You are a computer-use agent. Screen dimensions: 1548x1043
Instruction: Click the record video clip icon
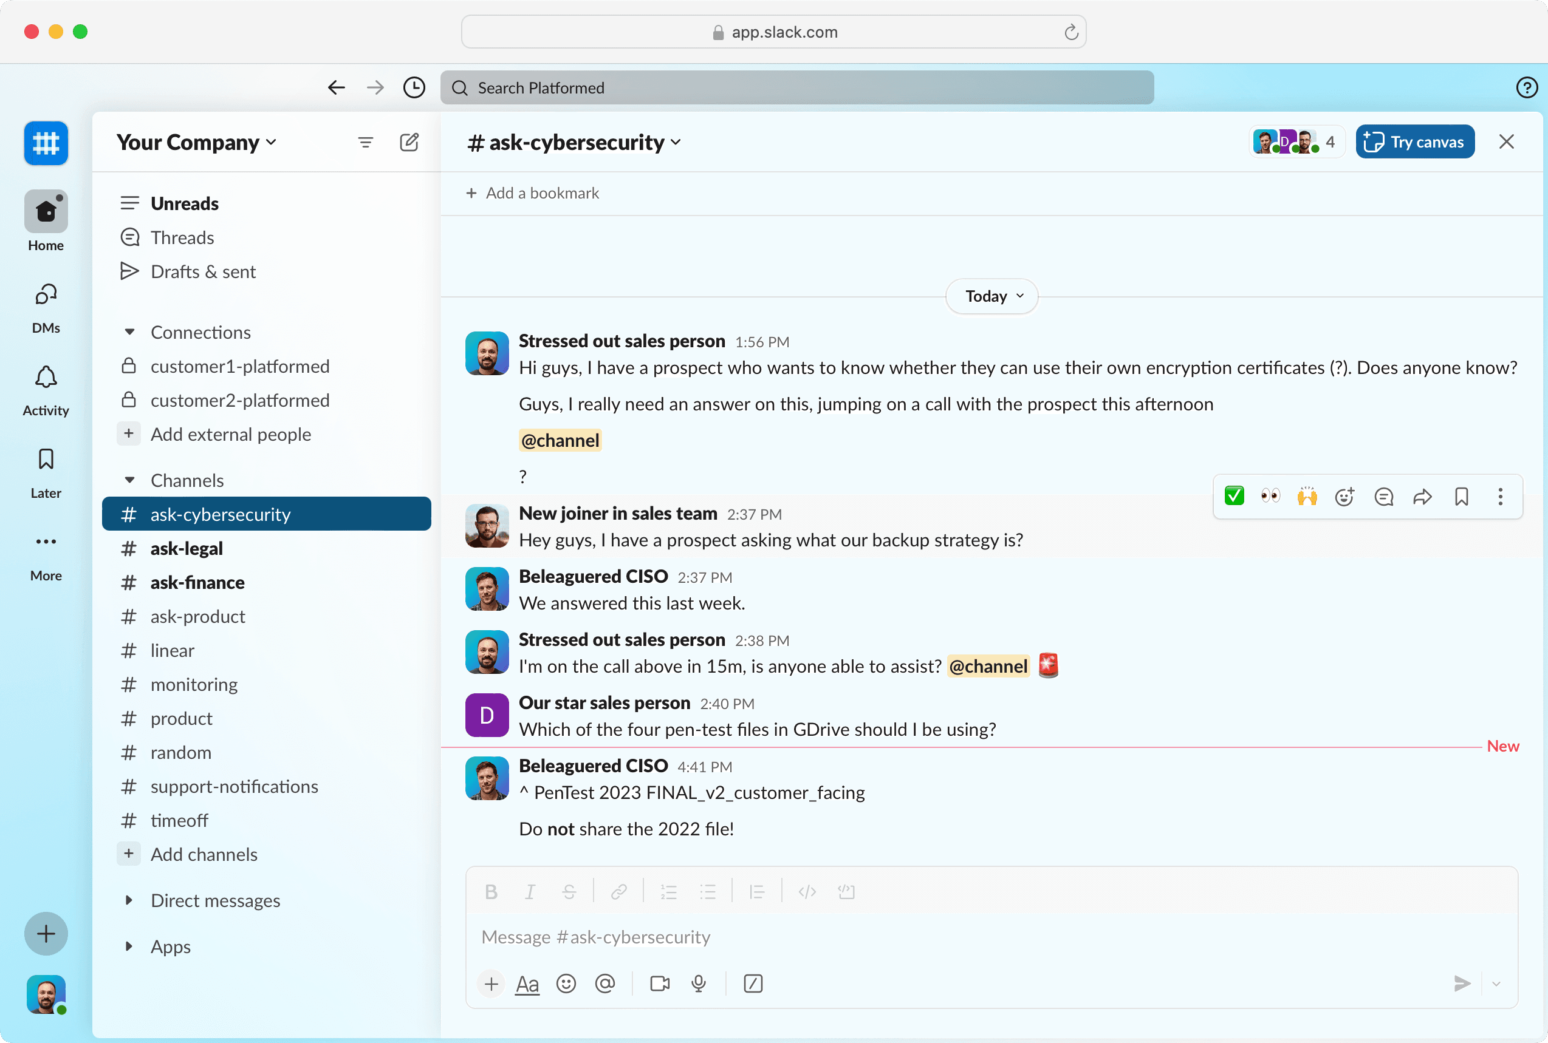[660, 983]
